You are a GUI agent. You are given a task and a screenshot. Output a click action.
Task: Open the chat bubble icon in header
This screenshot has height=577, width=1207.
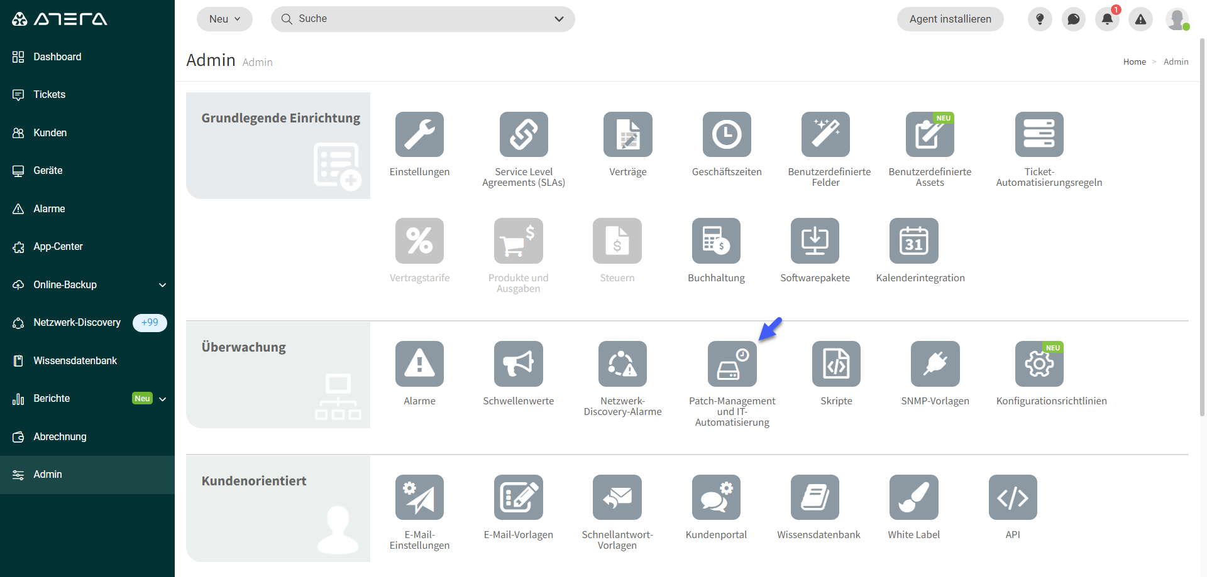tap(1074, 19)
